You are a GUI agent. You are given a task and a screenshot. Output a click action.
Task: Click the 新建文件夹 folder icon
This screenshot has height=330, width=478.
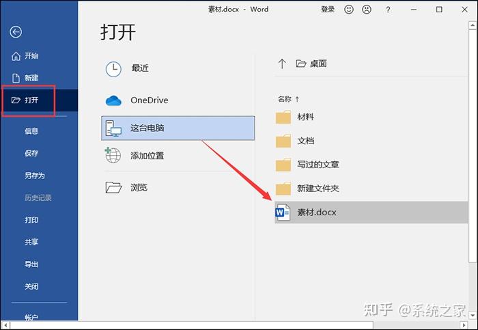pyautogui.click(x=283, y=189)
